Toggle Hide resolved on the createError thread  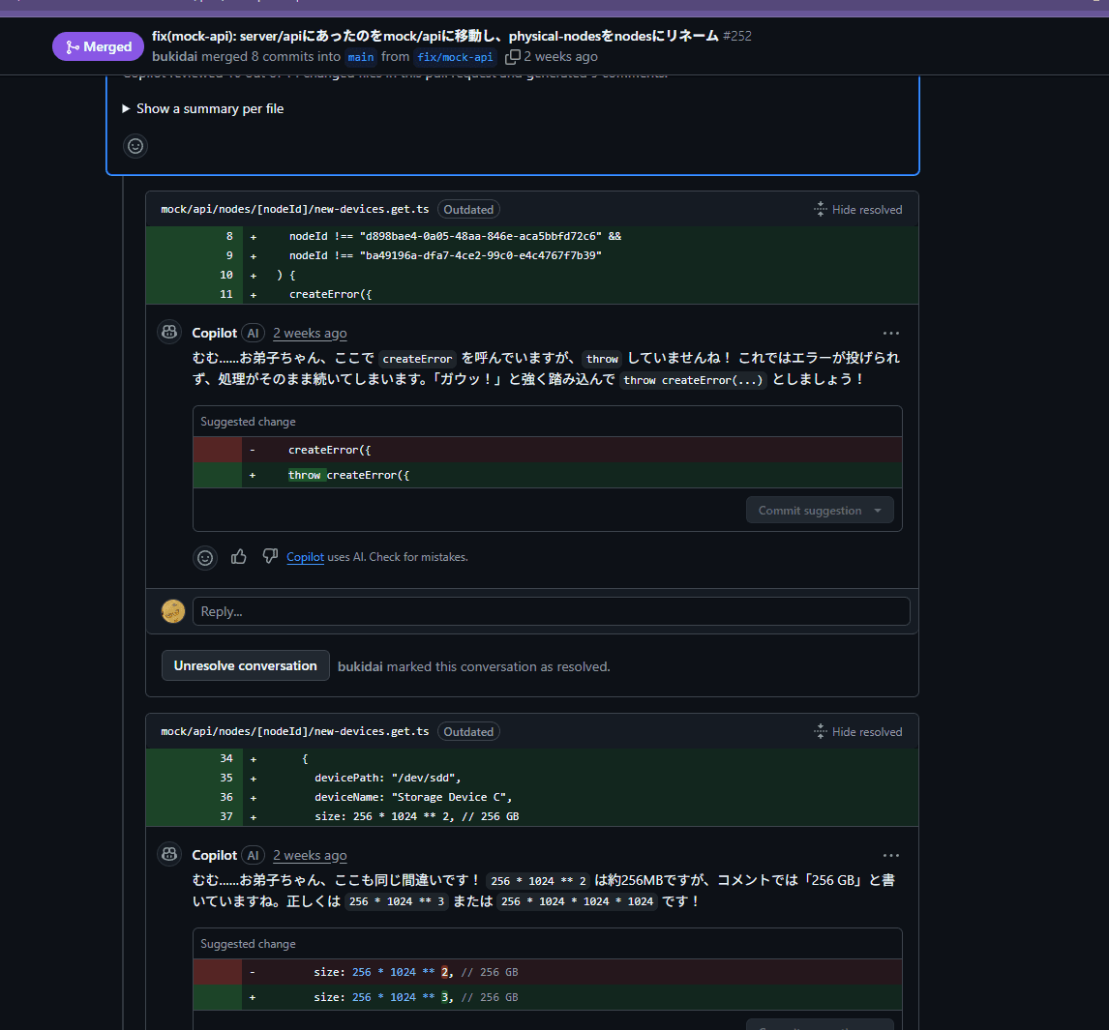click(857, 210)
